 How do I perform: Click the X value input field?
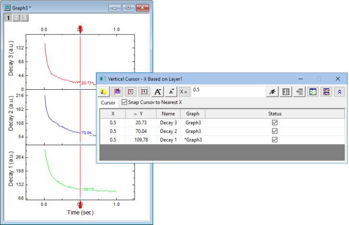227,90
